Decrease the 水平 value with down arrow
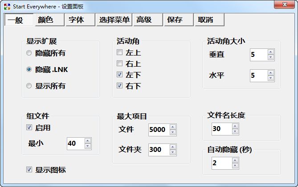The width and height of the screenshot is (298, 187). coord(271,79)
